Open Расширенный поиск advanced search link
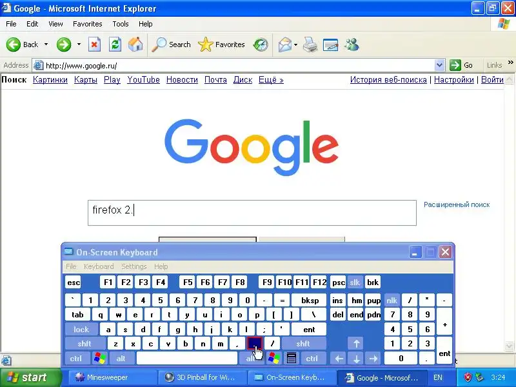This screenshot has width=516, height=387. pyautogui.click(x=457, y=204)
